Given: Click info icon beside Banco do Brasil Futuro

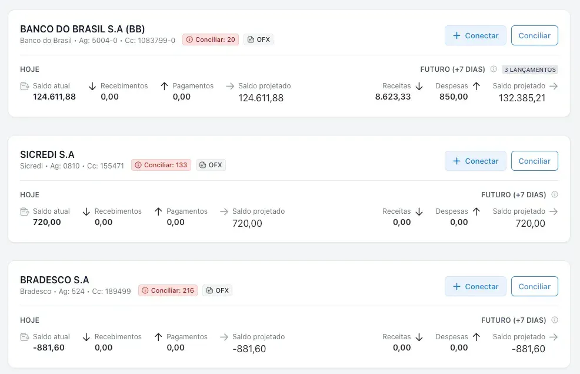Looking at the screenshot, I should [x=494, y=69].
